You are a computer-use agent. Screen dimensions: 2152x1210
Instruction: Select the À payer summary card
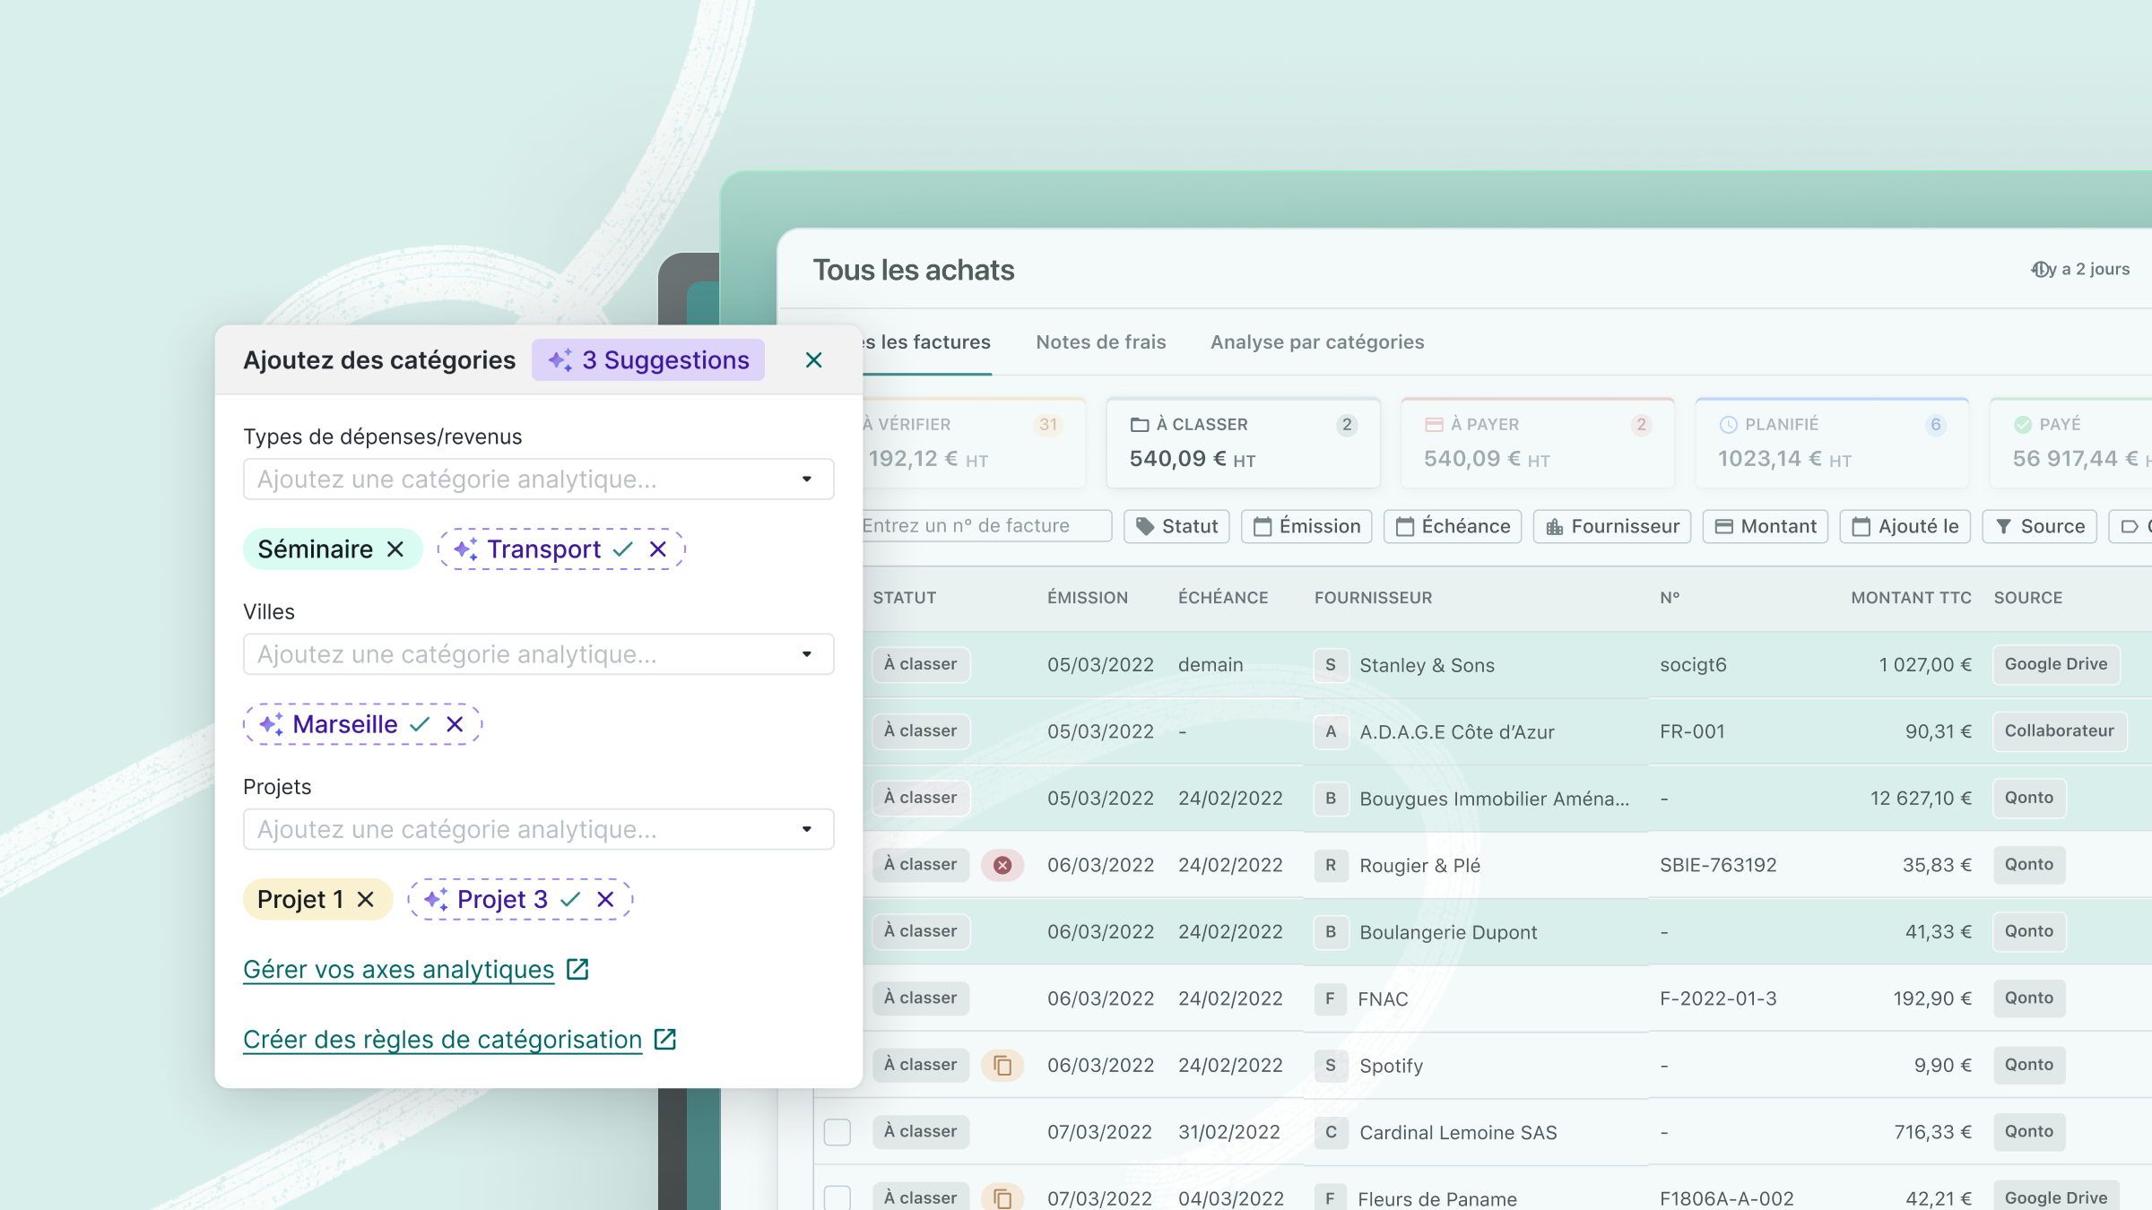click(1537, 443)
